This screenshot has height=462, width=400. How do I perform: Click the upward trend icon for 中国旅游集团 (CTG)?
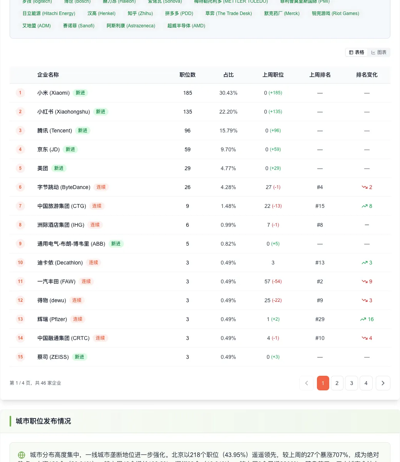[x=365, y=206]
